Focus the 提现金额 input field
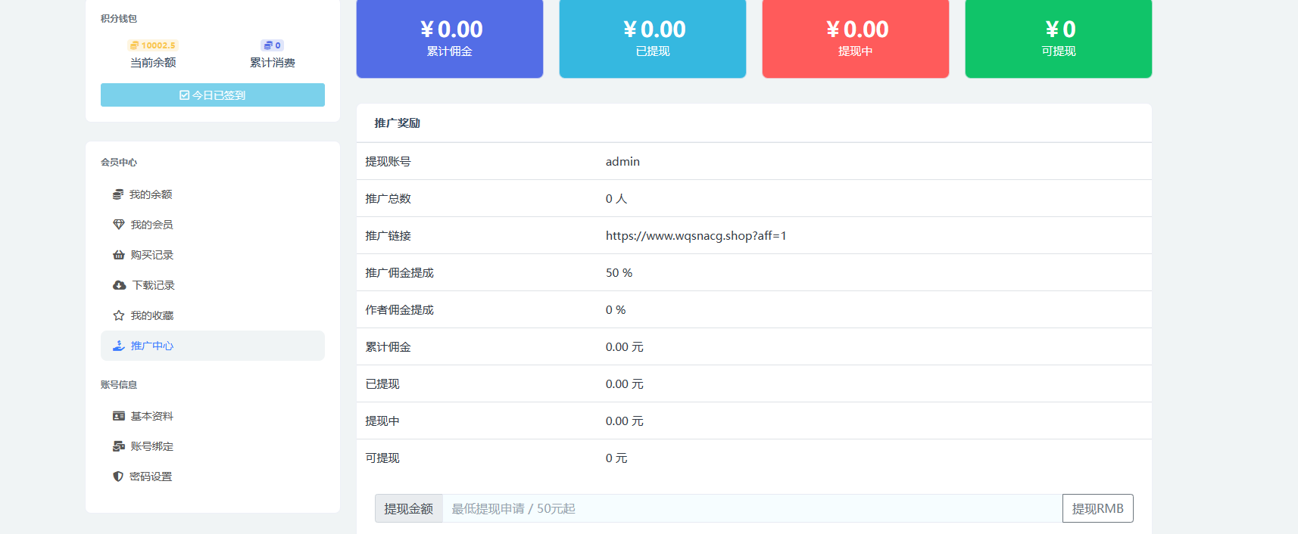 coord(751,508)
